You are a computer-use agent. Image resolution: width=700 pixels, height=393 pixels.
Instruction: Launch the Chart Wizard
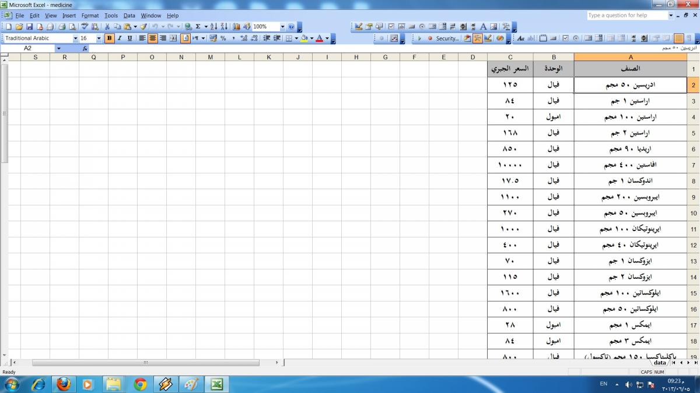pos(236,27)
